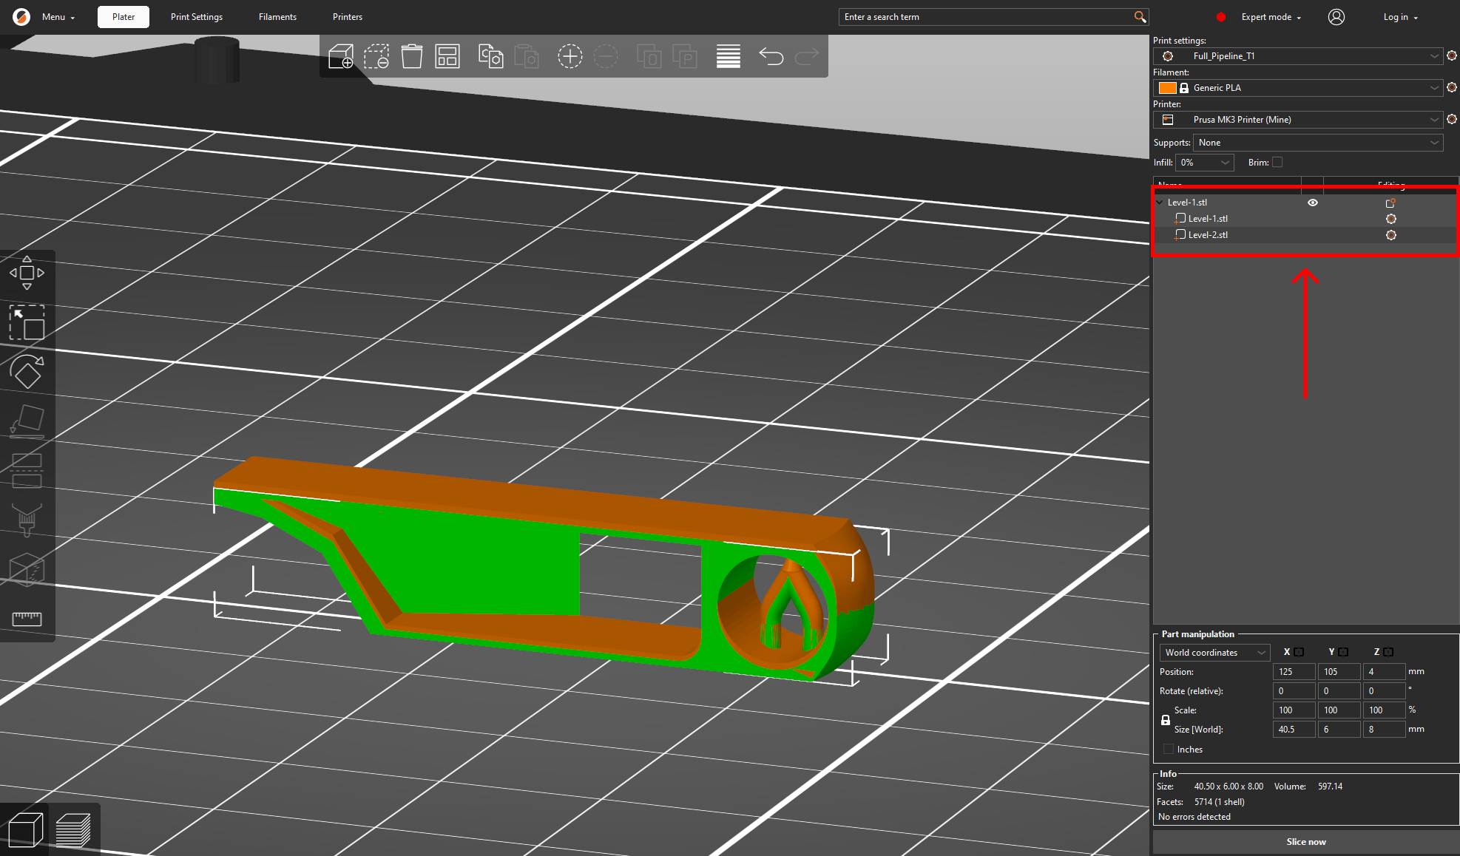The height and width of the screenshot is (856, 1460).
Task: Toggle the scale proportions lock
Action: [x=1166, y=720]
